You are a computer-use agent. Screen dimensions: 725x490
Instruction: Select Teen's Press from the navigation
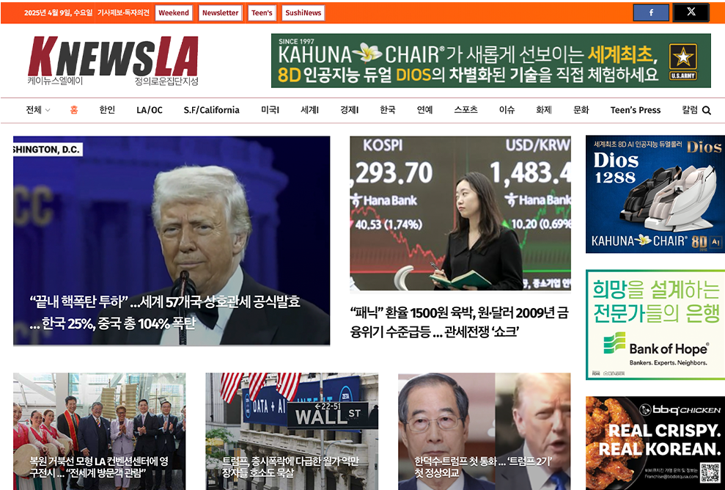click(635, 109)
